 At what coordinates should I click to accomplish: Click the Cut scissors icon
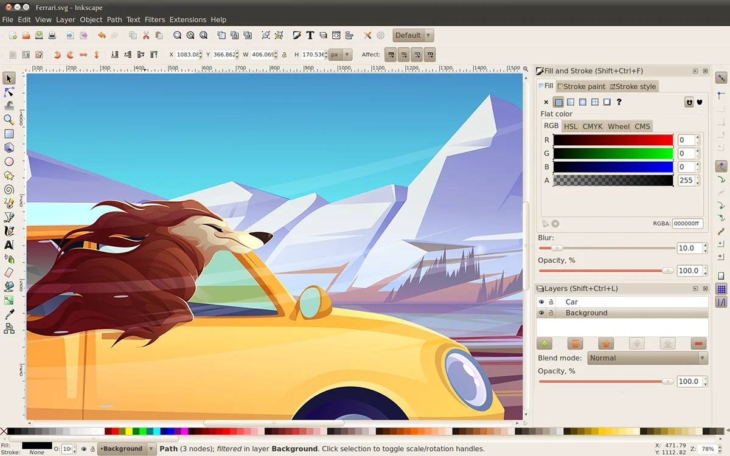coord(146,36)
